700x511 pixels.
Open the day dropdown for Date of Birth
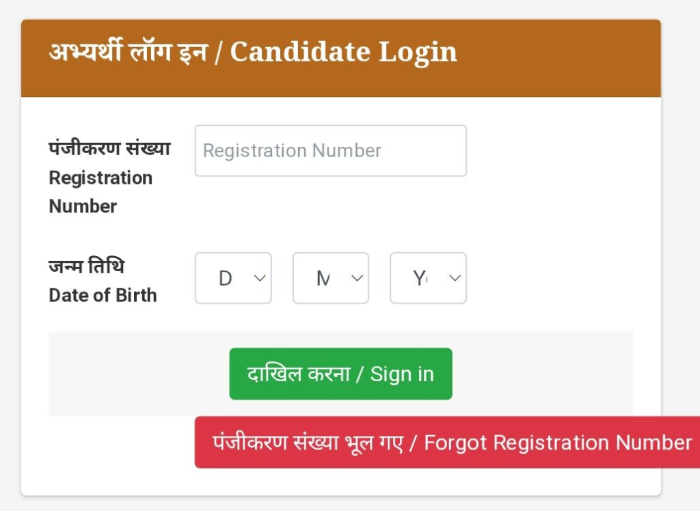(233, 278)
